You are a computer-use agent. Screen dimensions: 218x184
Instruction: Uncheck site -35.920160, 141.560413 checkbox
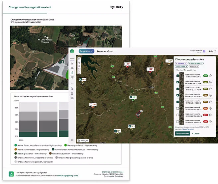pos(177,102)
